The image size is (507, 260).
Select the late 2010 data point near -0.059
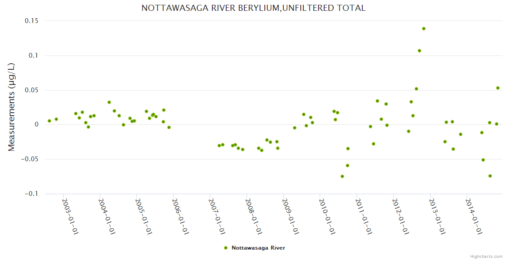pyautogui.click(x=348, y=166)
